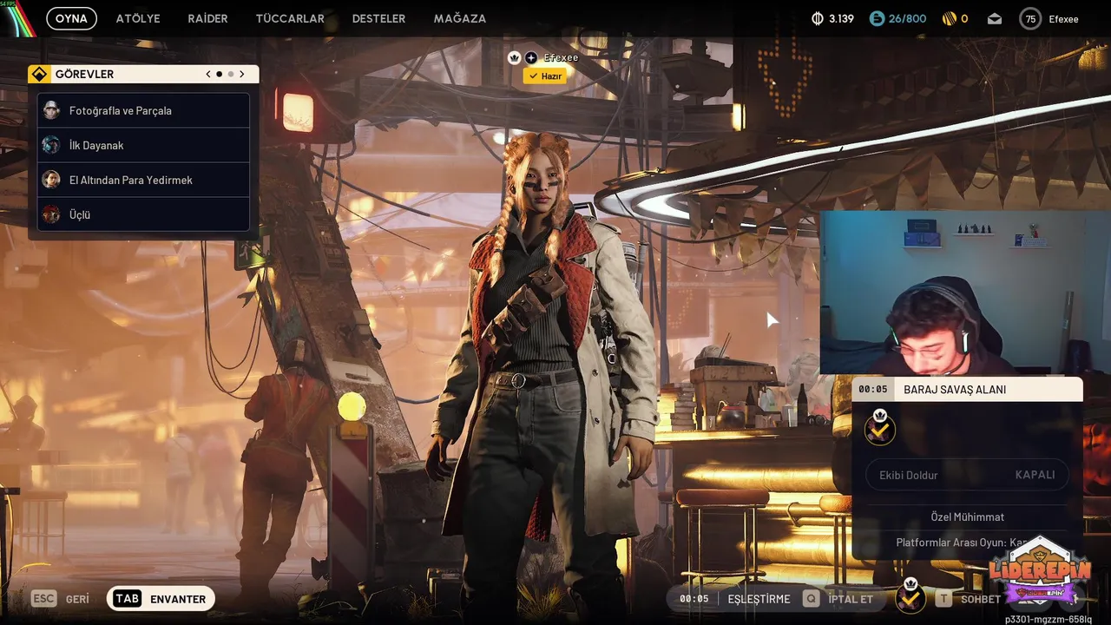The image size is (1111, 625).
Task: Click the Üçlü quest portrait icon
Action: 52,214
